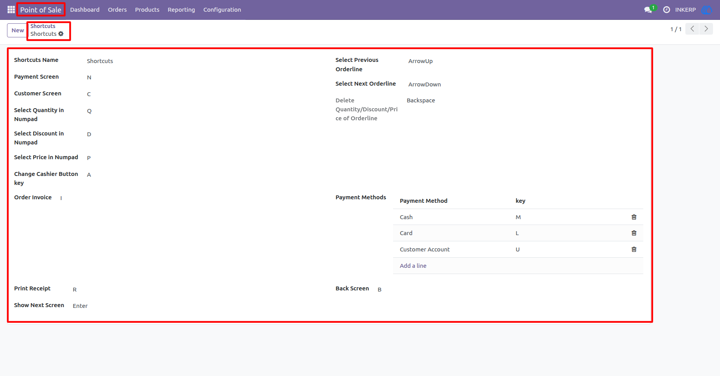720x376 pixels.
Task: Click the user avatar icon
Action: coord(707,10)
